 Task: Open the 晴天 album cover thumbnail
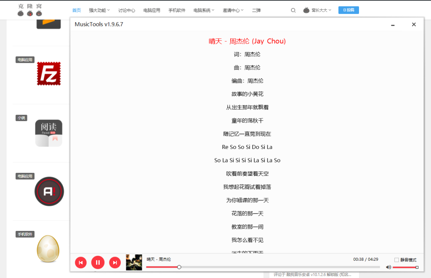click(134, 262)
